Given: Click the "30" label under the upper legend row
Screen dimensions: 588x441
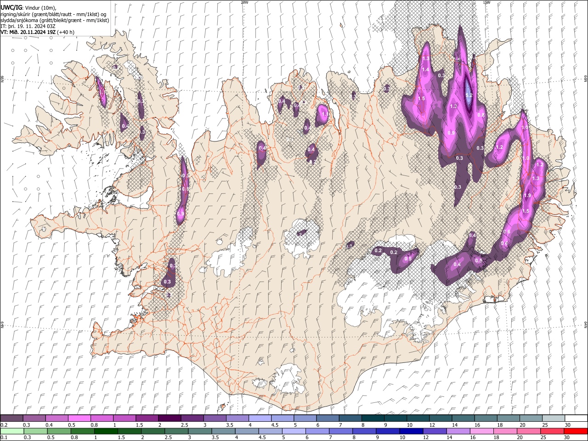Looking at the screenshot, I should pyautogui.click(x=567, y=425).
